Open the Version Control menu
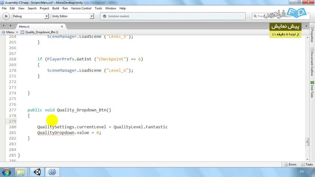The width and height of the screenshot is (315, 177). pos(81,8)
